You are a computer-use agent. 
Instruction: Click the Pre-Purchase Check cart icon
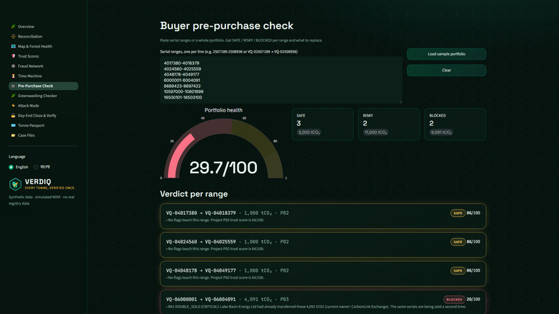tap(13, 86)
